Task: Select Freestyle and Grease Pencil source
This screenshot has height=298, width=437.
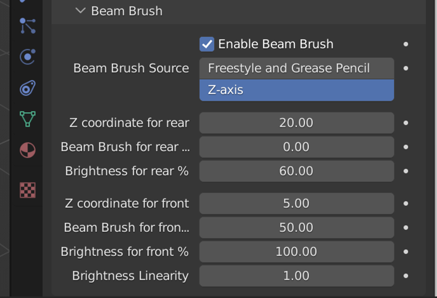Action: pos(297,68)
